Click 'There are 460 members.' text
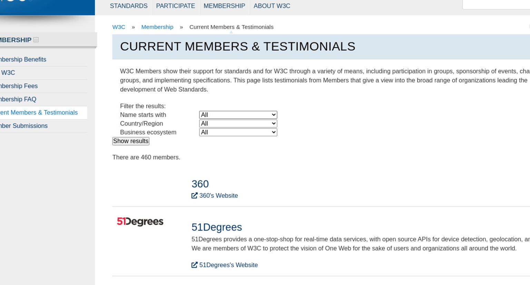 point(146,157)
